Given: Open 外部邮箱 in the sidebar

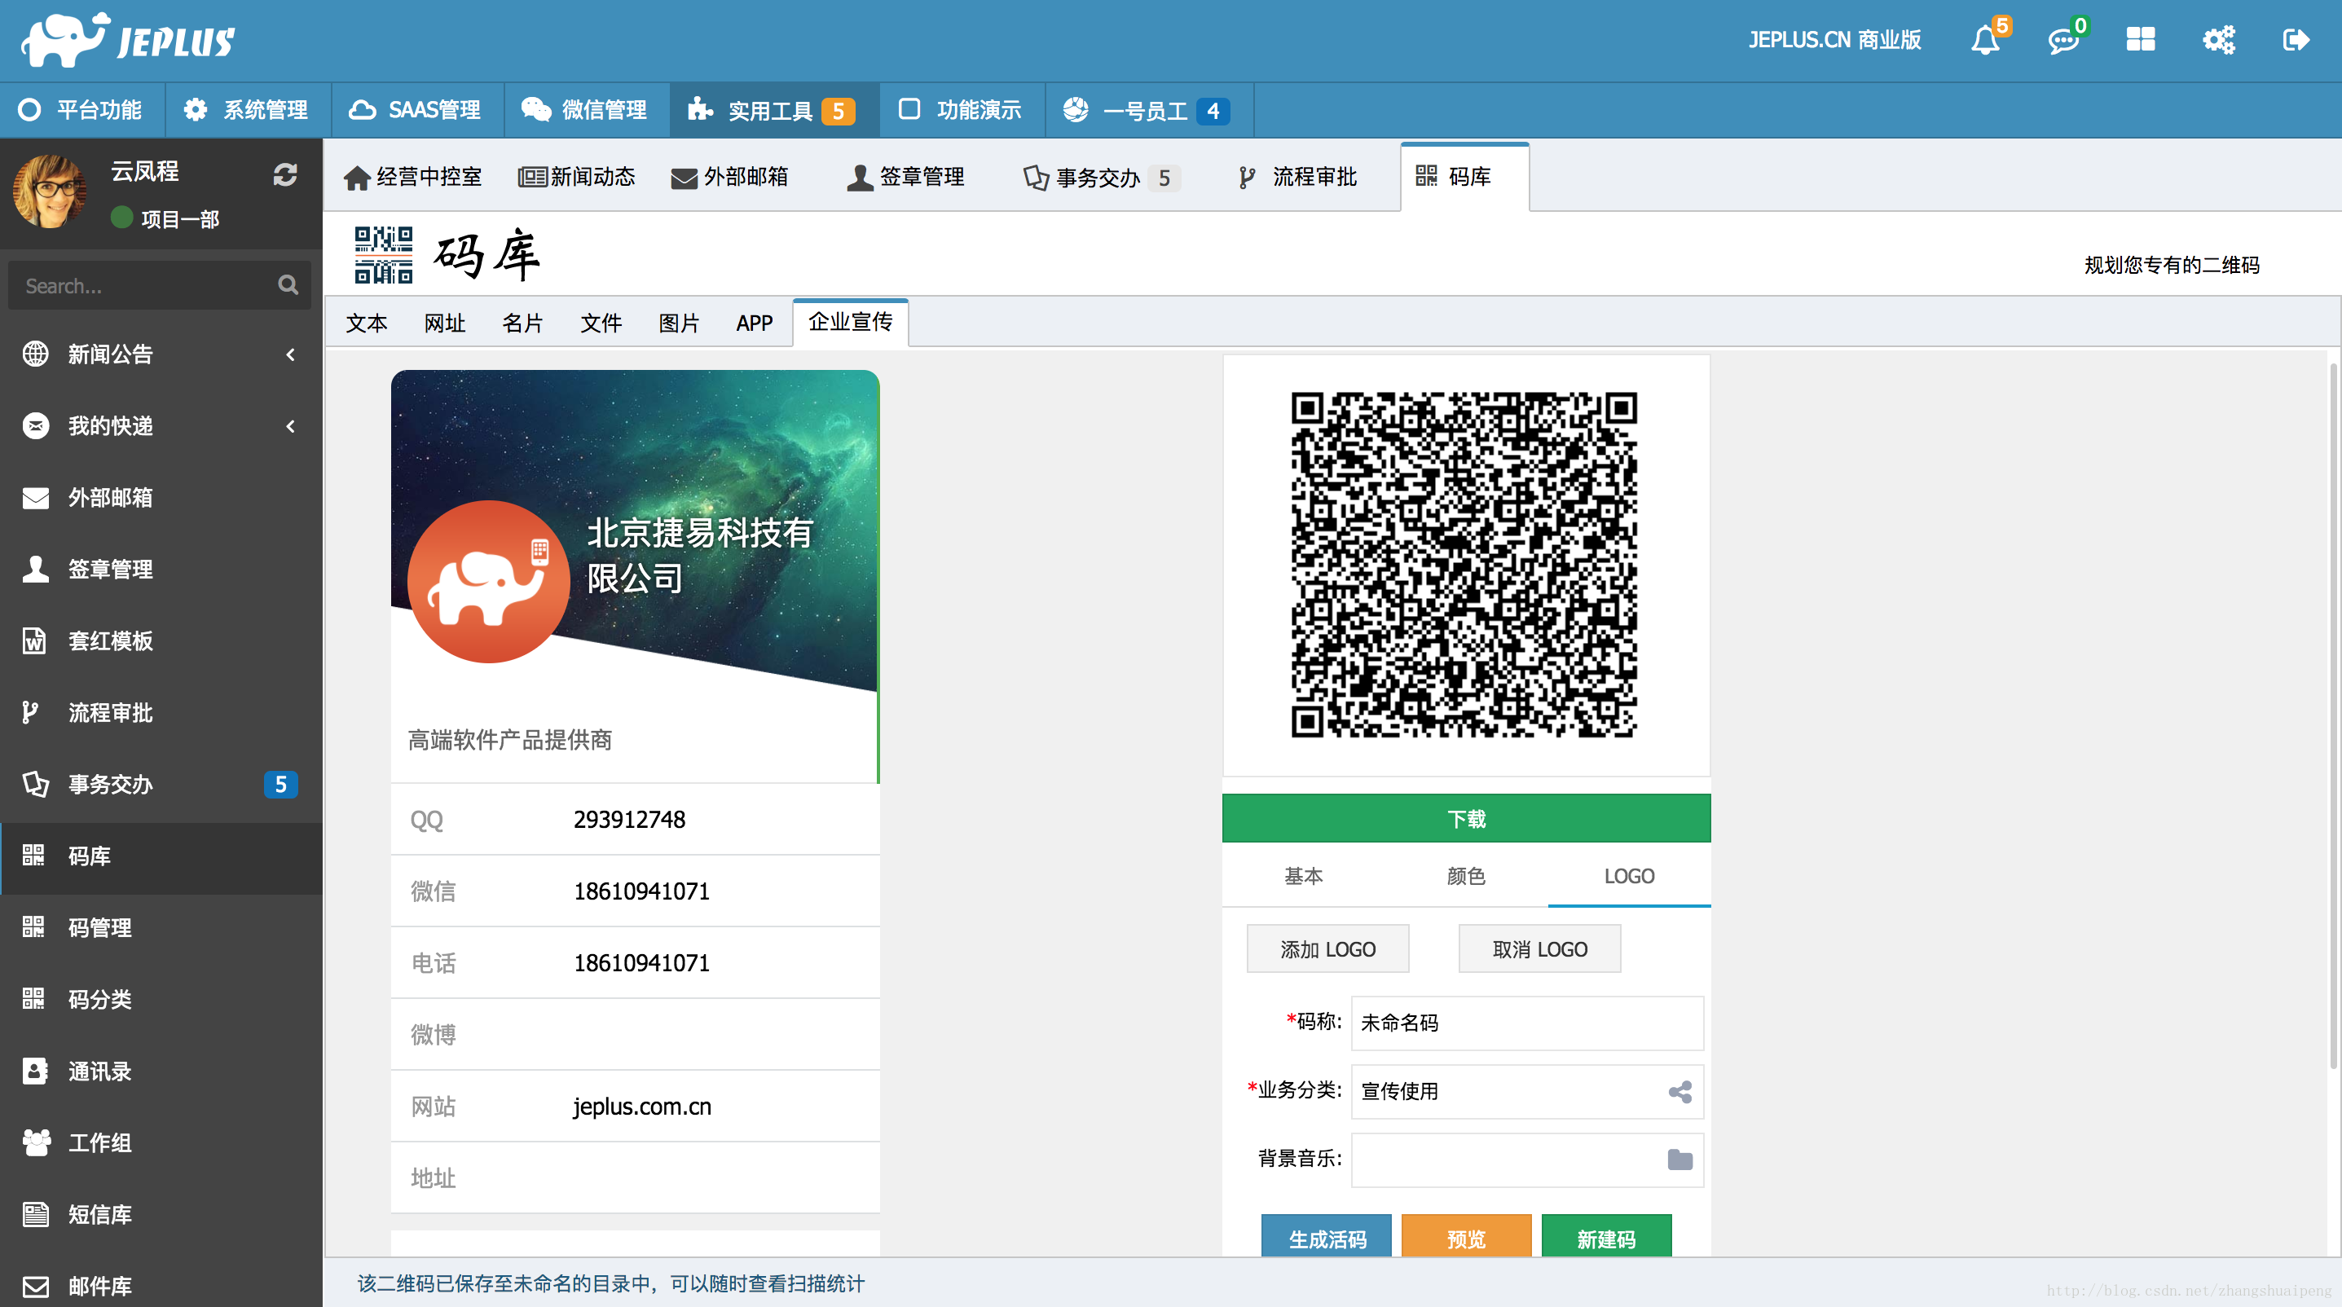Looking at the screenshot, I should coord(161,498).
